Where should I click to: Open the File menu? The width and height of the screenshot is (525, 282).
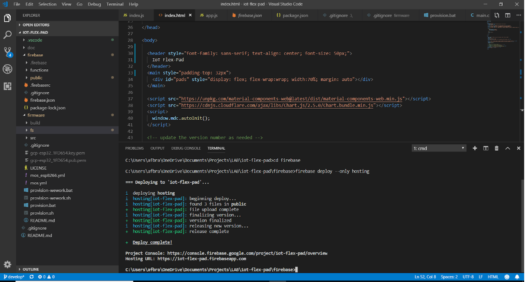(17, 4)
